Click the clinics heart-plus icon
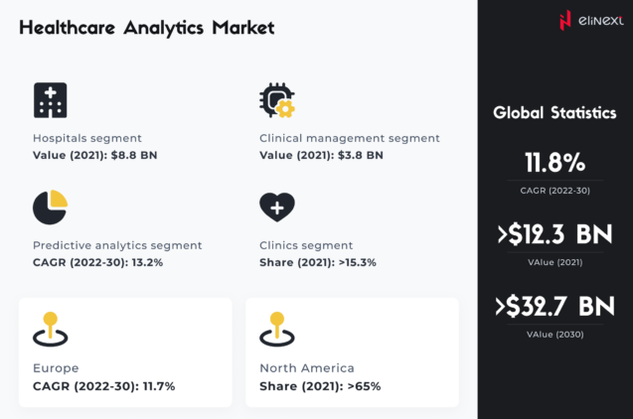 point(276,207)
